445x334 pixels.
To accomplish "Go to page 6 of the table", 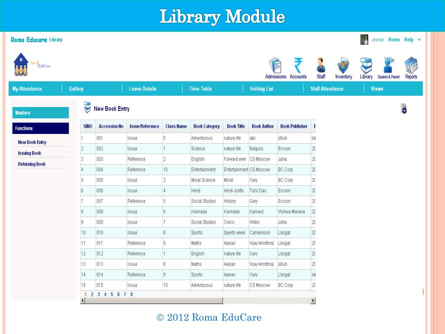I will tap(118, 294).
